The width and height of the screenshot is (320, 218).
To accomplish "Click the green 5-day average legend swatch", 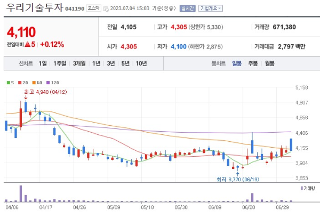I will click(9, 83).
